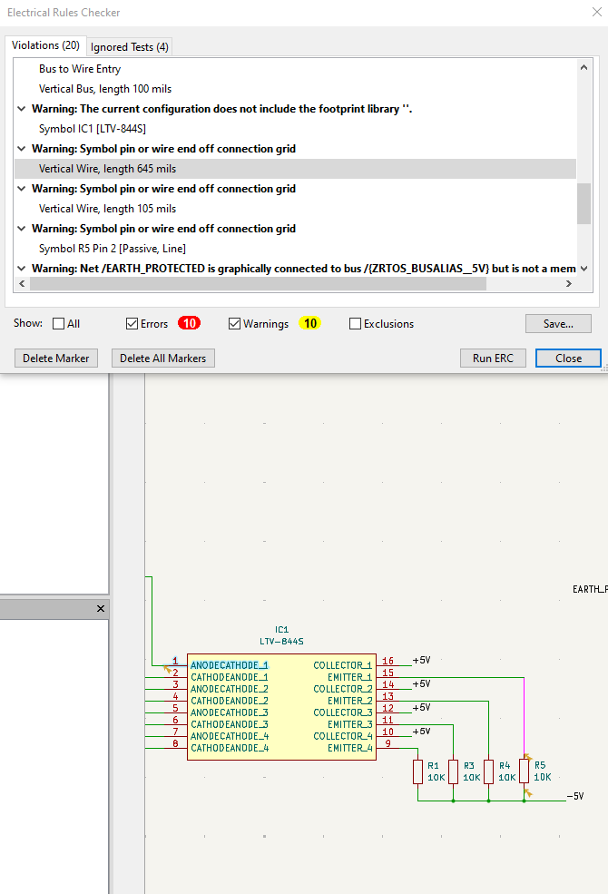Select Symbol R5 Pin 2 violation entry
This screenshot has width=608, height=894.
[x=113, y=249]
